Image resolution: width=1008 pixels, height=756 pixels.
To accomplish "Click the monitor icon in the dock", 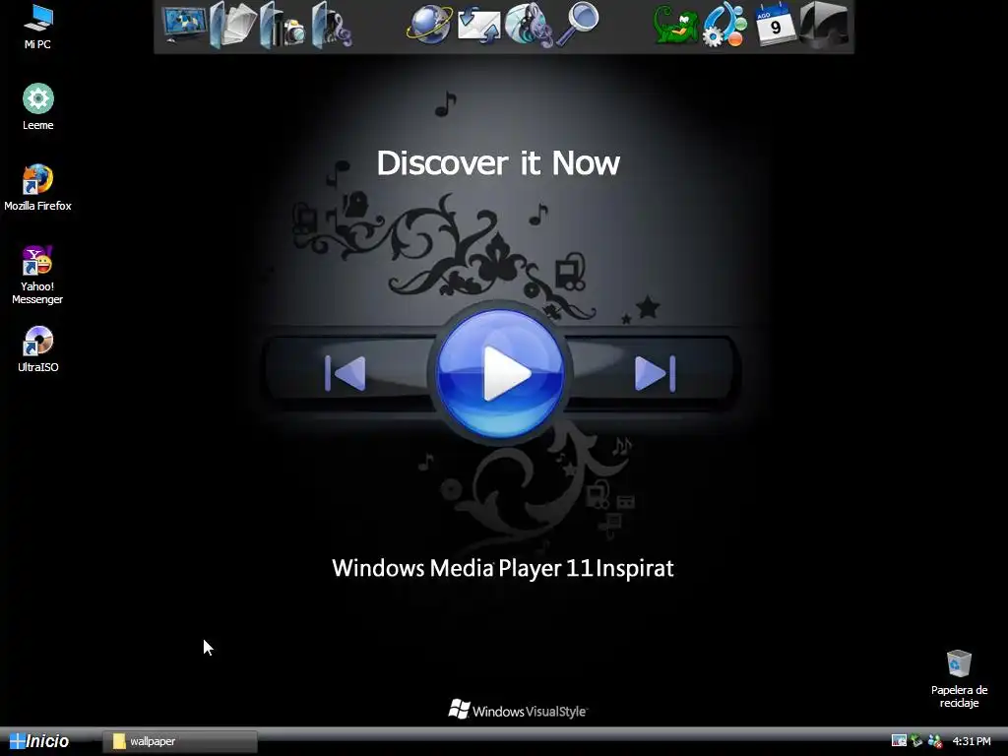I will [184, 25].
